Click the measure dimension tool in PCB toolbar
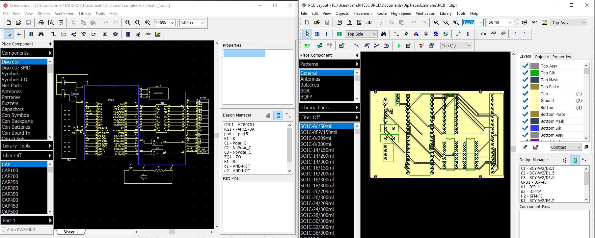Image resolution: width=595 pixels, height=238 pixels. (x=458, y=34)
